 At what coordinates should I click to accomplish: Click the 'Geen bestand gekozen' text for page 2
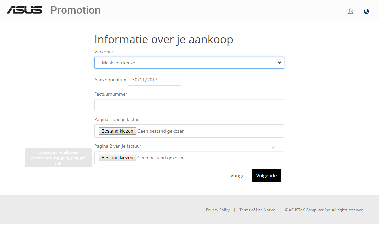pyautogui.click(x=161, y=158)
